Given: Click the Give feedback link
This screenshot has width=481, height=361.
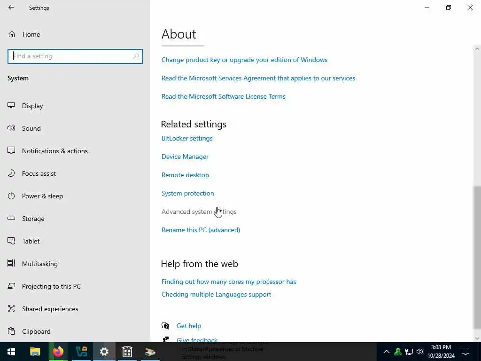Looking at the screenshot, I should [x=197, y=340].
